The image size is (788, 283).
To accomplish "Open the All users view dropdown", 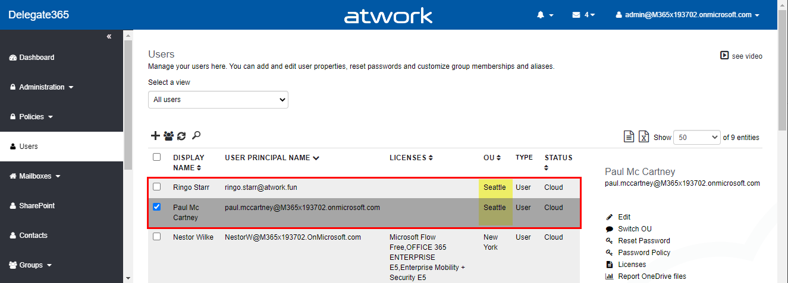I will pos(218,100).
